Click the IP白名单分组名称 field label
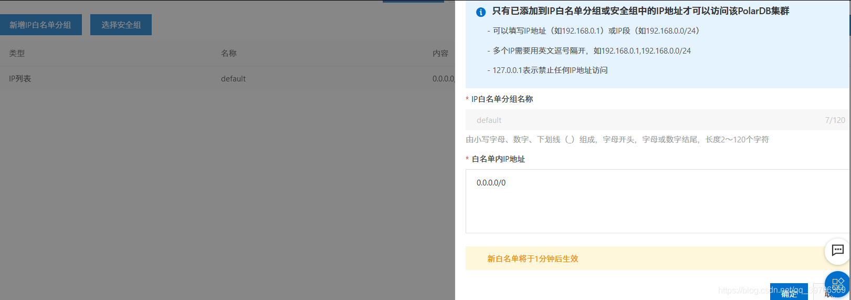851x300 pixels. (x=502, y=99)
